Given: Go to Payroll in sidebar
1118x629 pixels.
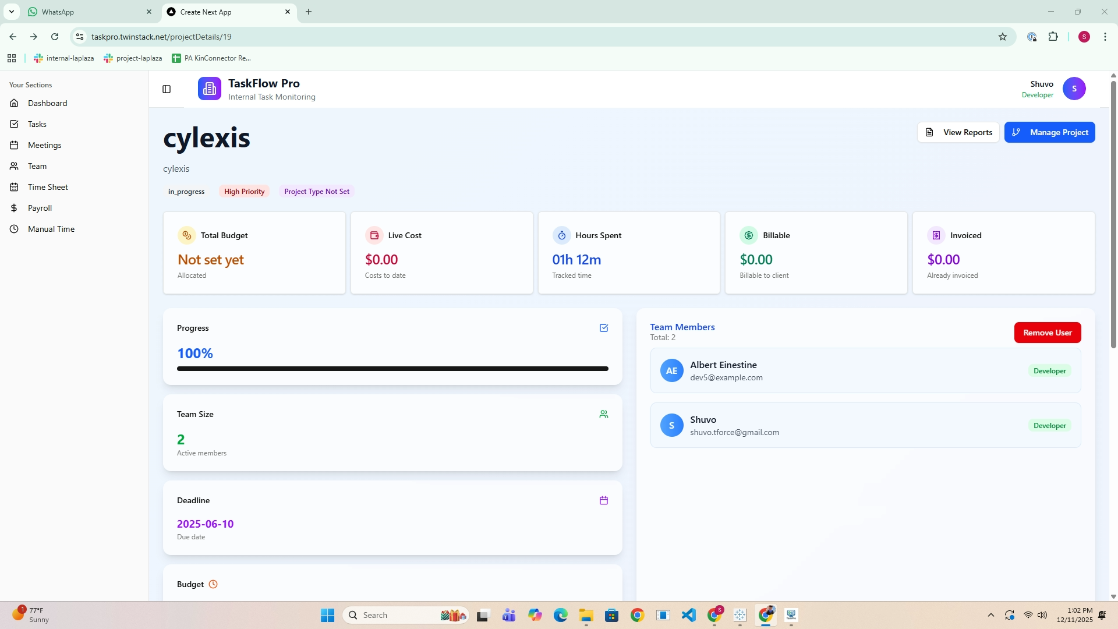Looking at the screenshot, I should pyautogui.click(x=40, y=208).
